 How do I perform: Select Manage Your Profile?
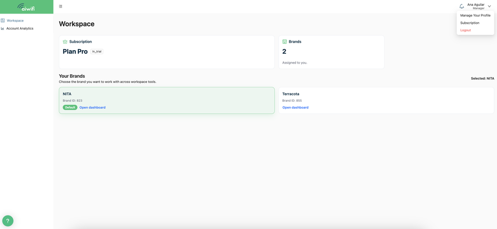[475, 15]
